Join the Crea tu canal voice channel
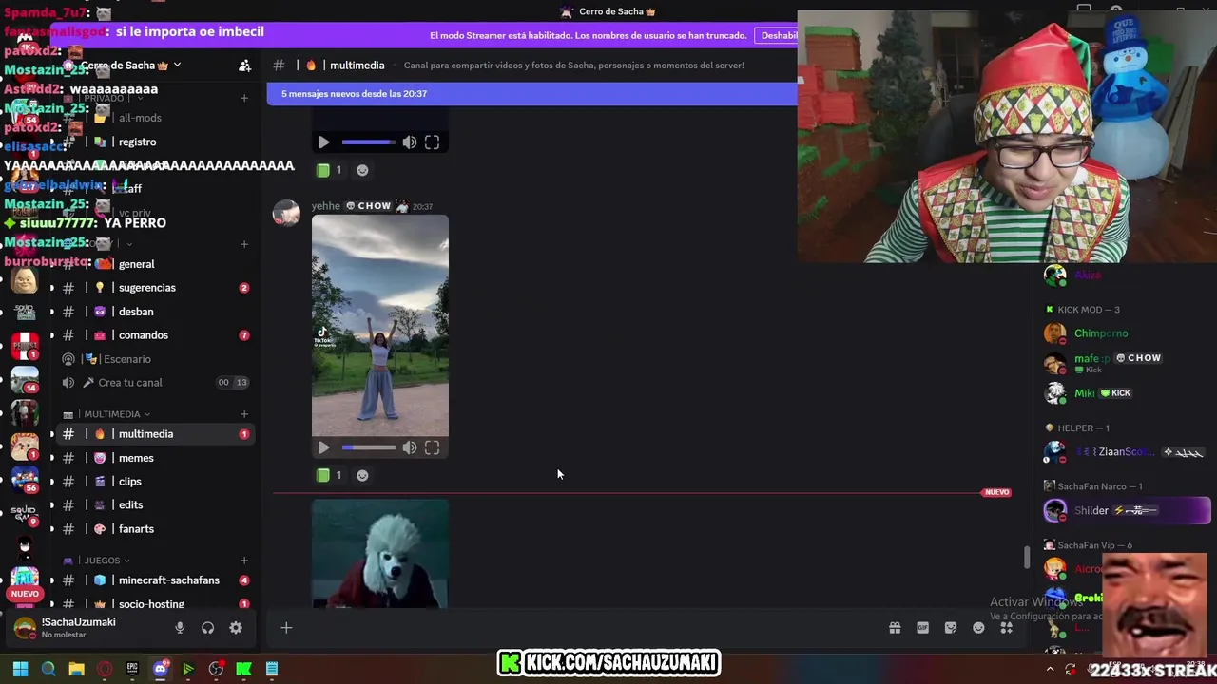This screenshot has width=1217, height=684. point(155,383)
